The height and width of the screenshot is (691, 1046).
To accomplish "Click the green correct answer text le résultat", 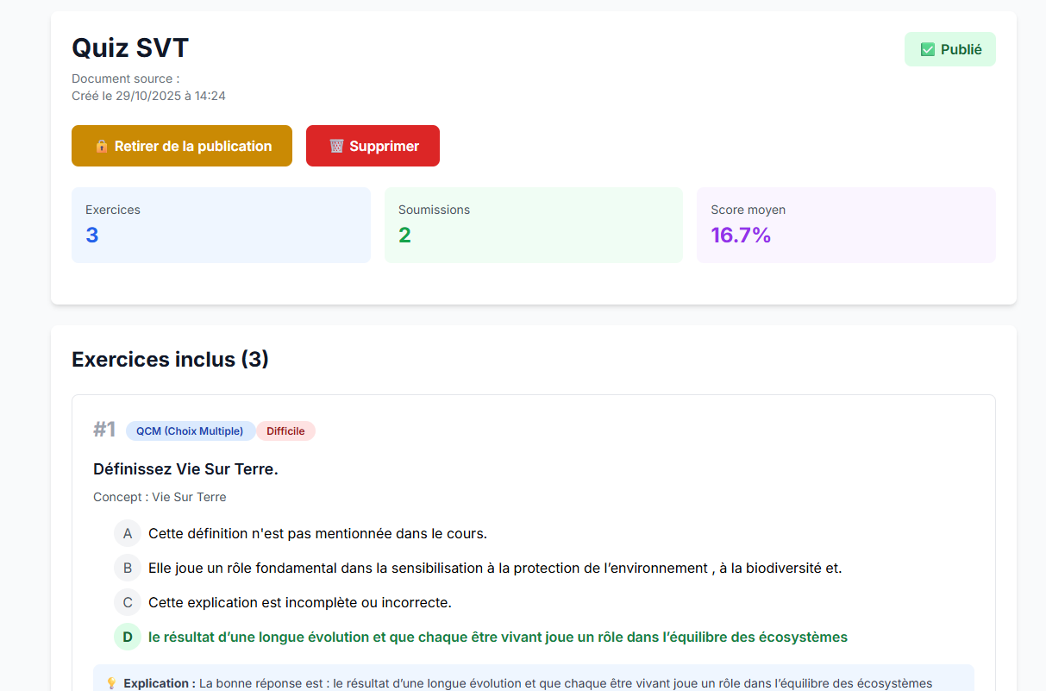I will [x=498, y=637].
